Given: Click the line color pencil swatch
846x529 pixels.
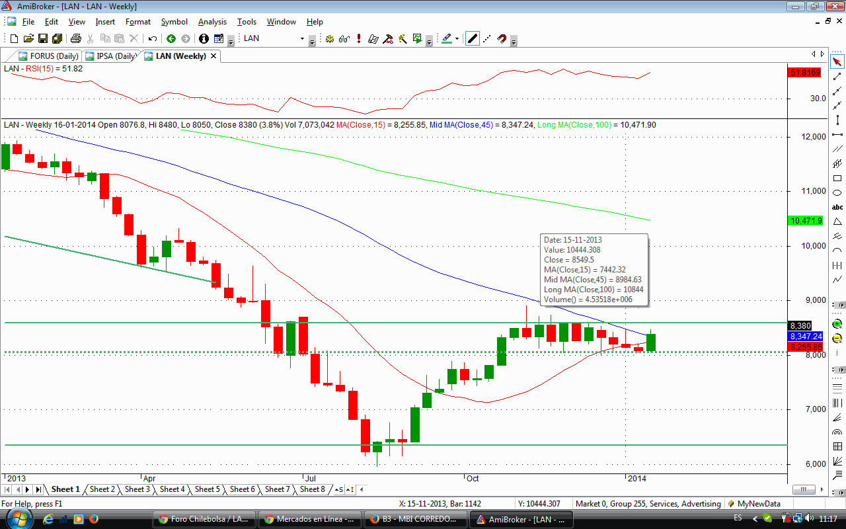Looking at the screenshot, I should pos(447,39).
